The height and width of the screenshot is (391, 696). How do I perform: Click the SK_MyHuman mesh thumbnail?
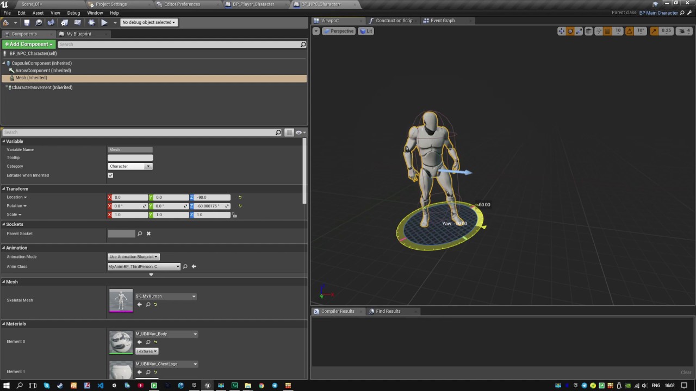pos(121,301)
